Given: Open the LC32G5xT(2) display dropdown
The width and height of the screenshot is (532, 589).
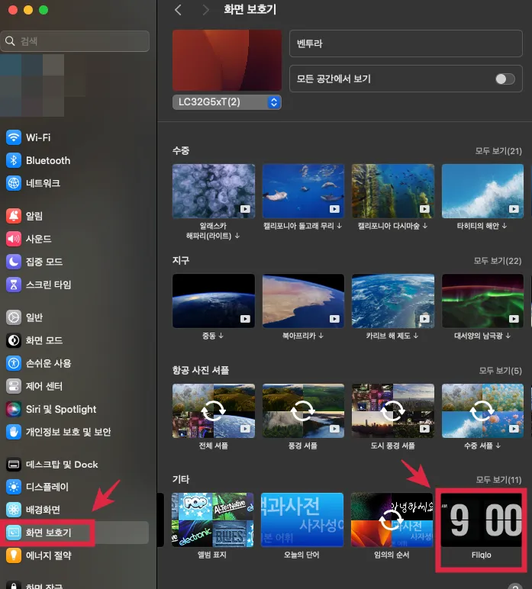Looking at the screenshot, I should point(227,102).
